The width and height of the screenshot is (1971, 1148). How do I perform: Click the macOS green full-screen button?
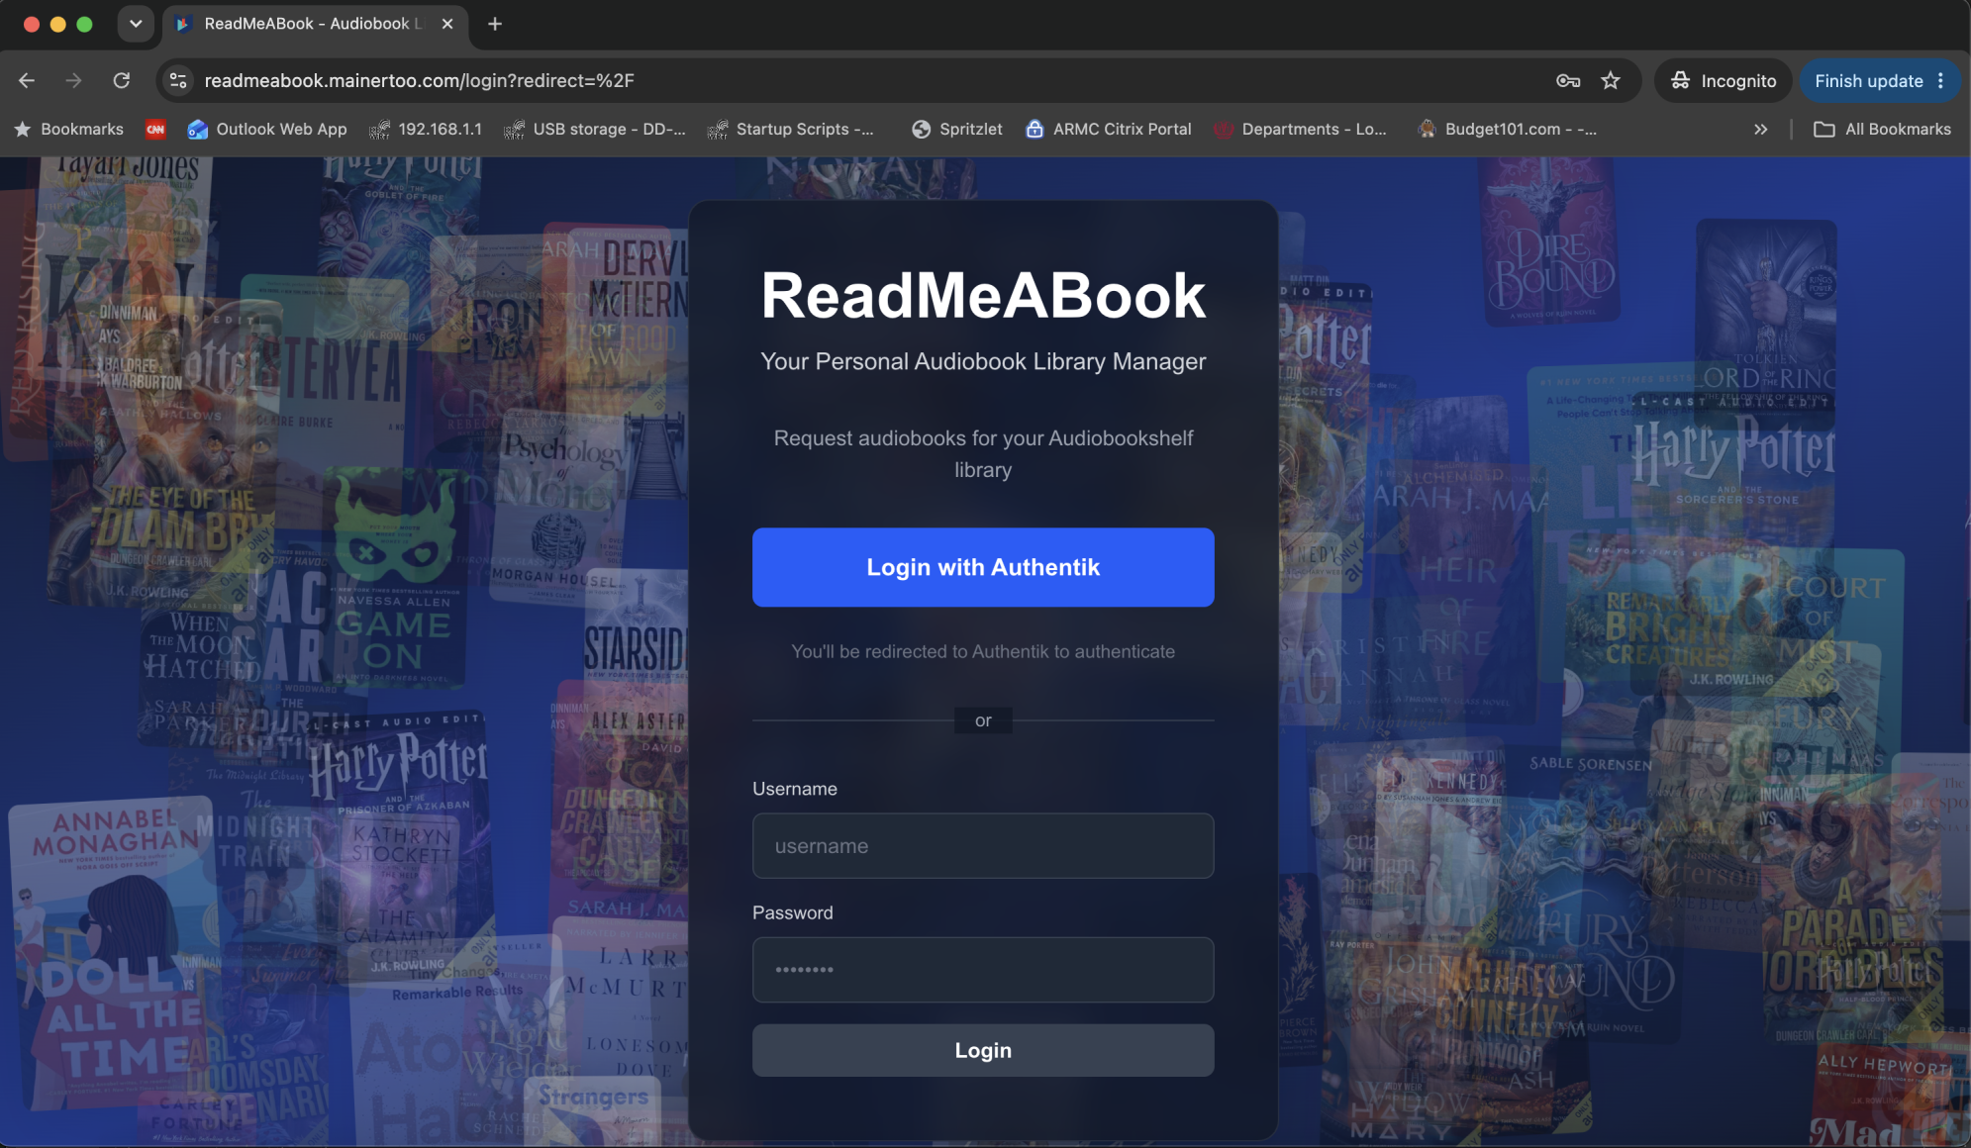click(x=84, y=24)
